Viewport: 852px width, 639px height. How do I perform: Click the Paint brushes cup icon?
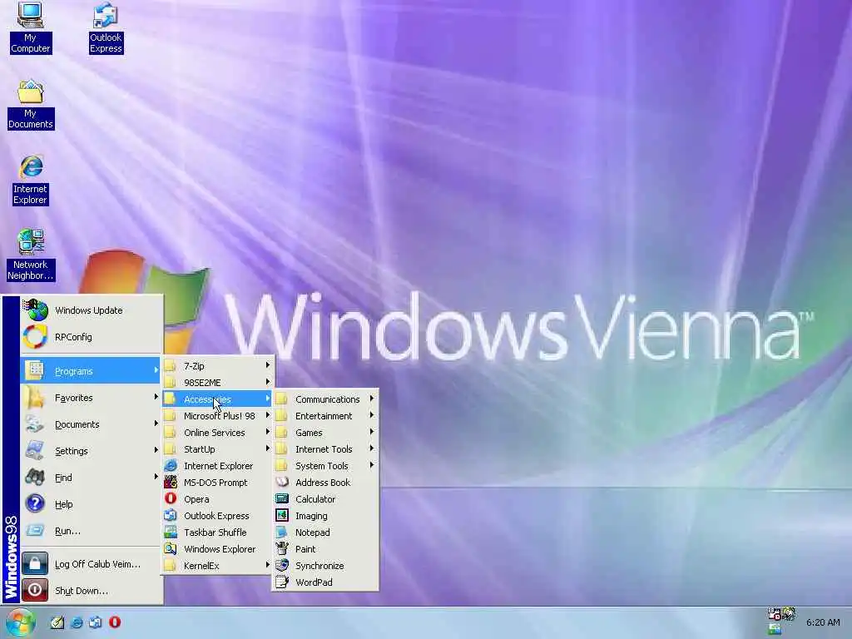[x=282, y=549]
